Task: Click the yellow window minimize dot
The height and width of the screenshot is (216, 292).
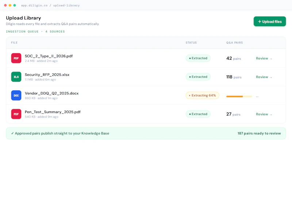Action: coord(10,5)
